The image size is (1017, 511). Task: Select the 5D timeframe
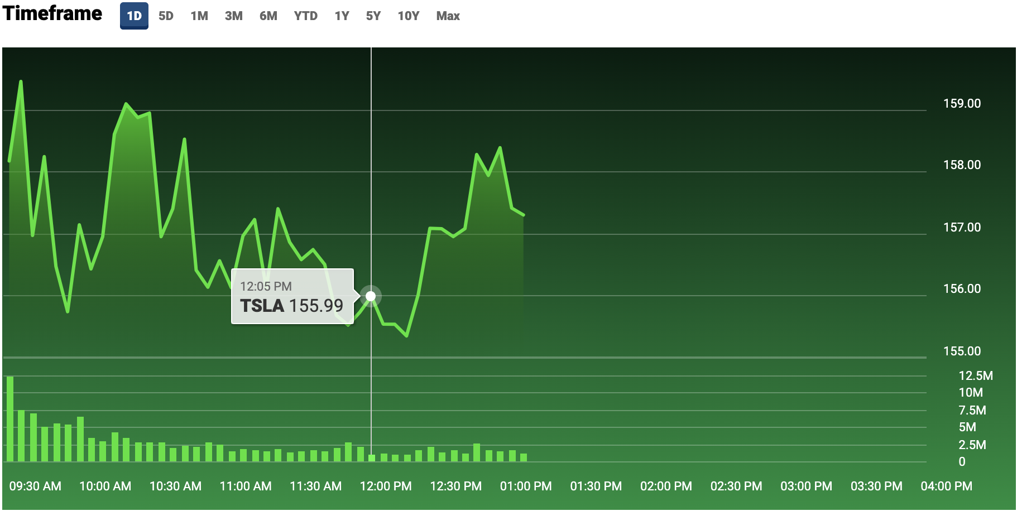point(166,16)
